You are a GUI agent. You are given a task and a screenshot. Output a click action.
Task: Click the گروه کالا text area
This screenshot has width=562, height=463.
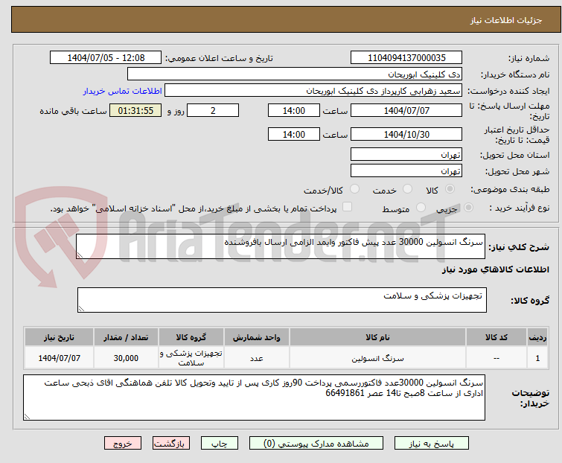[x=282, y=300]
